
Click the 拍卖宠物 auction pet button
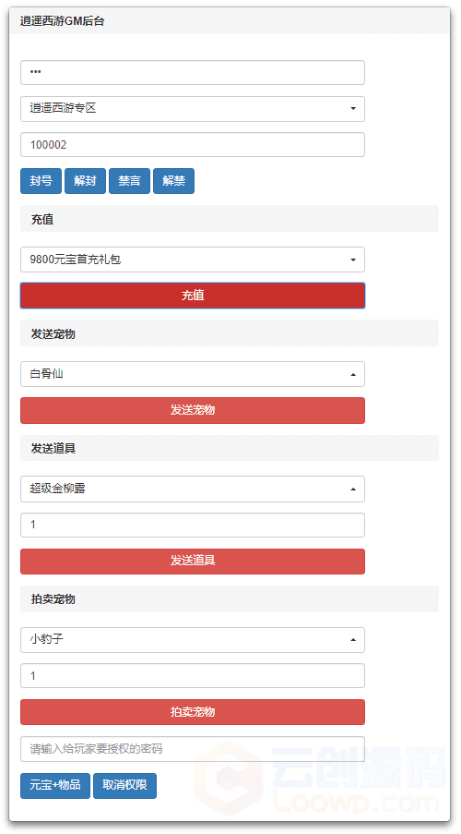tap(193, 712)
